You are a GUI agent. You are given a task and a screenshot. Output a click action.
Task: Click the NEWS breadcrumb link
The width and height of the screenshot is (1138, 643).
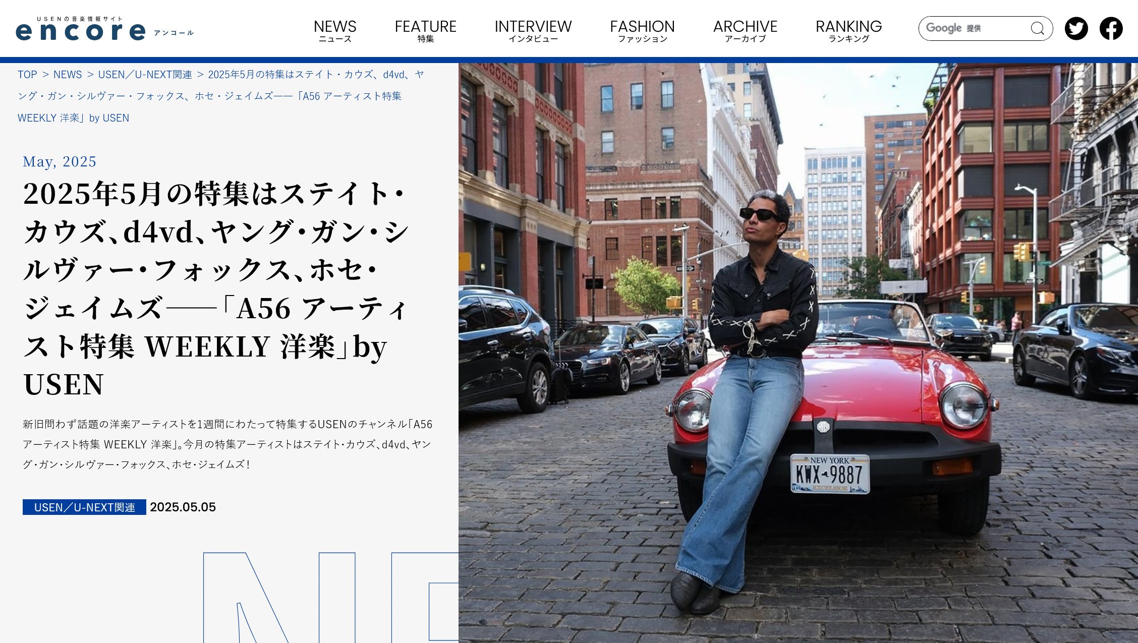click(x=68, y=75)
